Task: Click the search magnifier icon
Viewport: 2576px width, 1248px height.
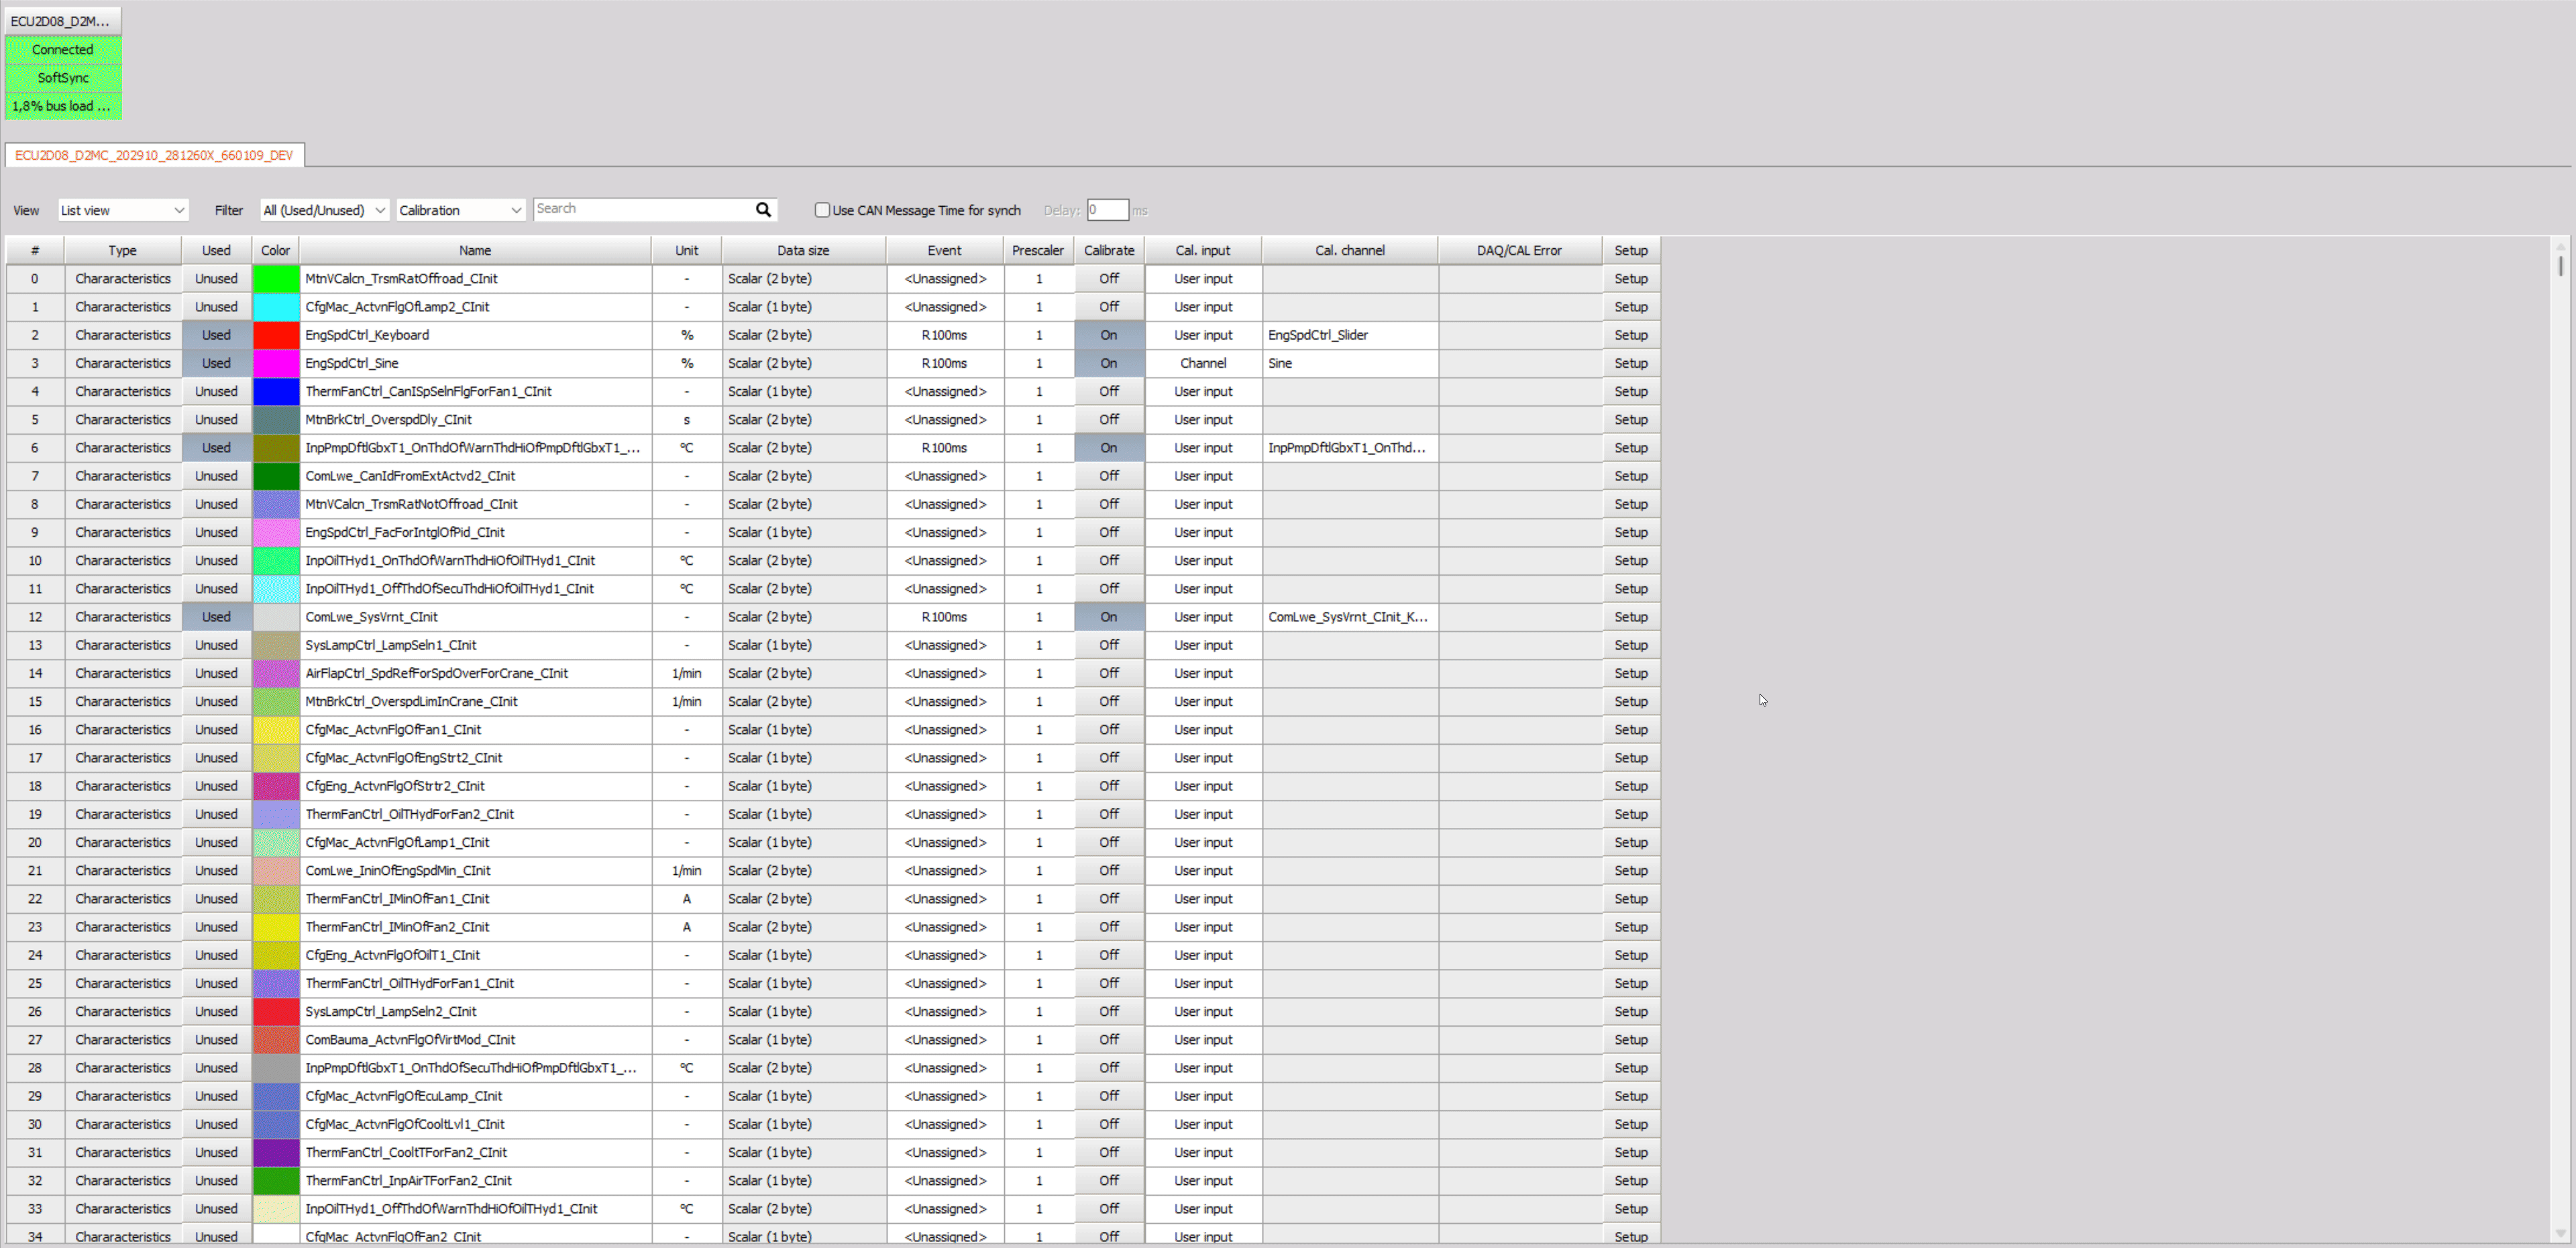Action: click(763, 209)
